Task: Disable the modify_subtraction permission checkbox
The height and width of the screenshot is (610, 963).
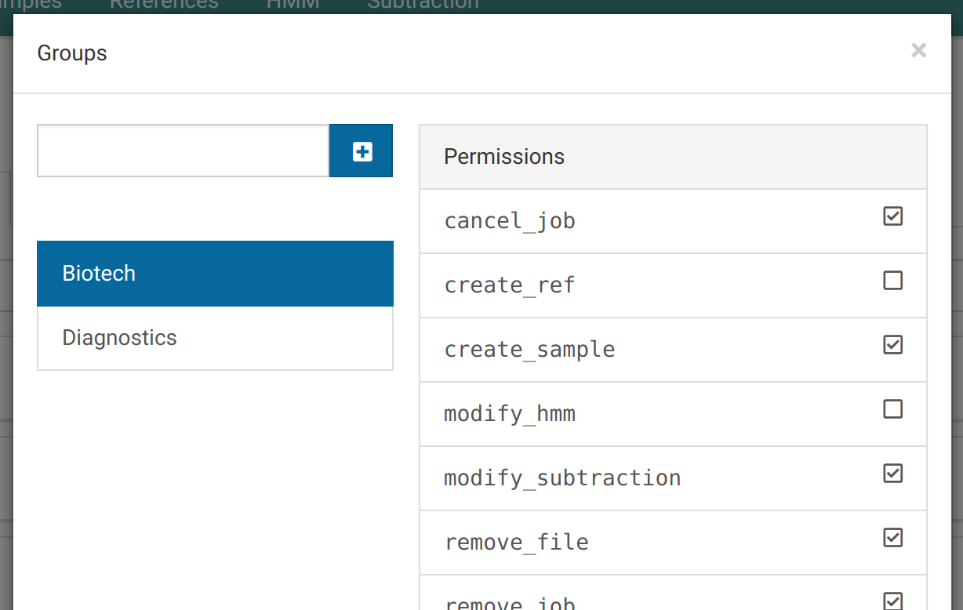Action: coord(892,474)
